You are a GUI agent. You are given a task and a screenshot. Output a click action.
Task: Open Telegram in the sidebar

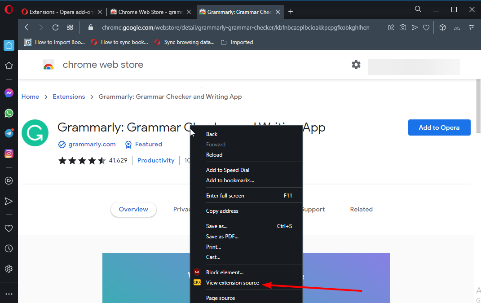tap(9, 133)
